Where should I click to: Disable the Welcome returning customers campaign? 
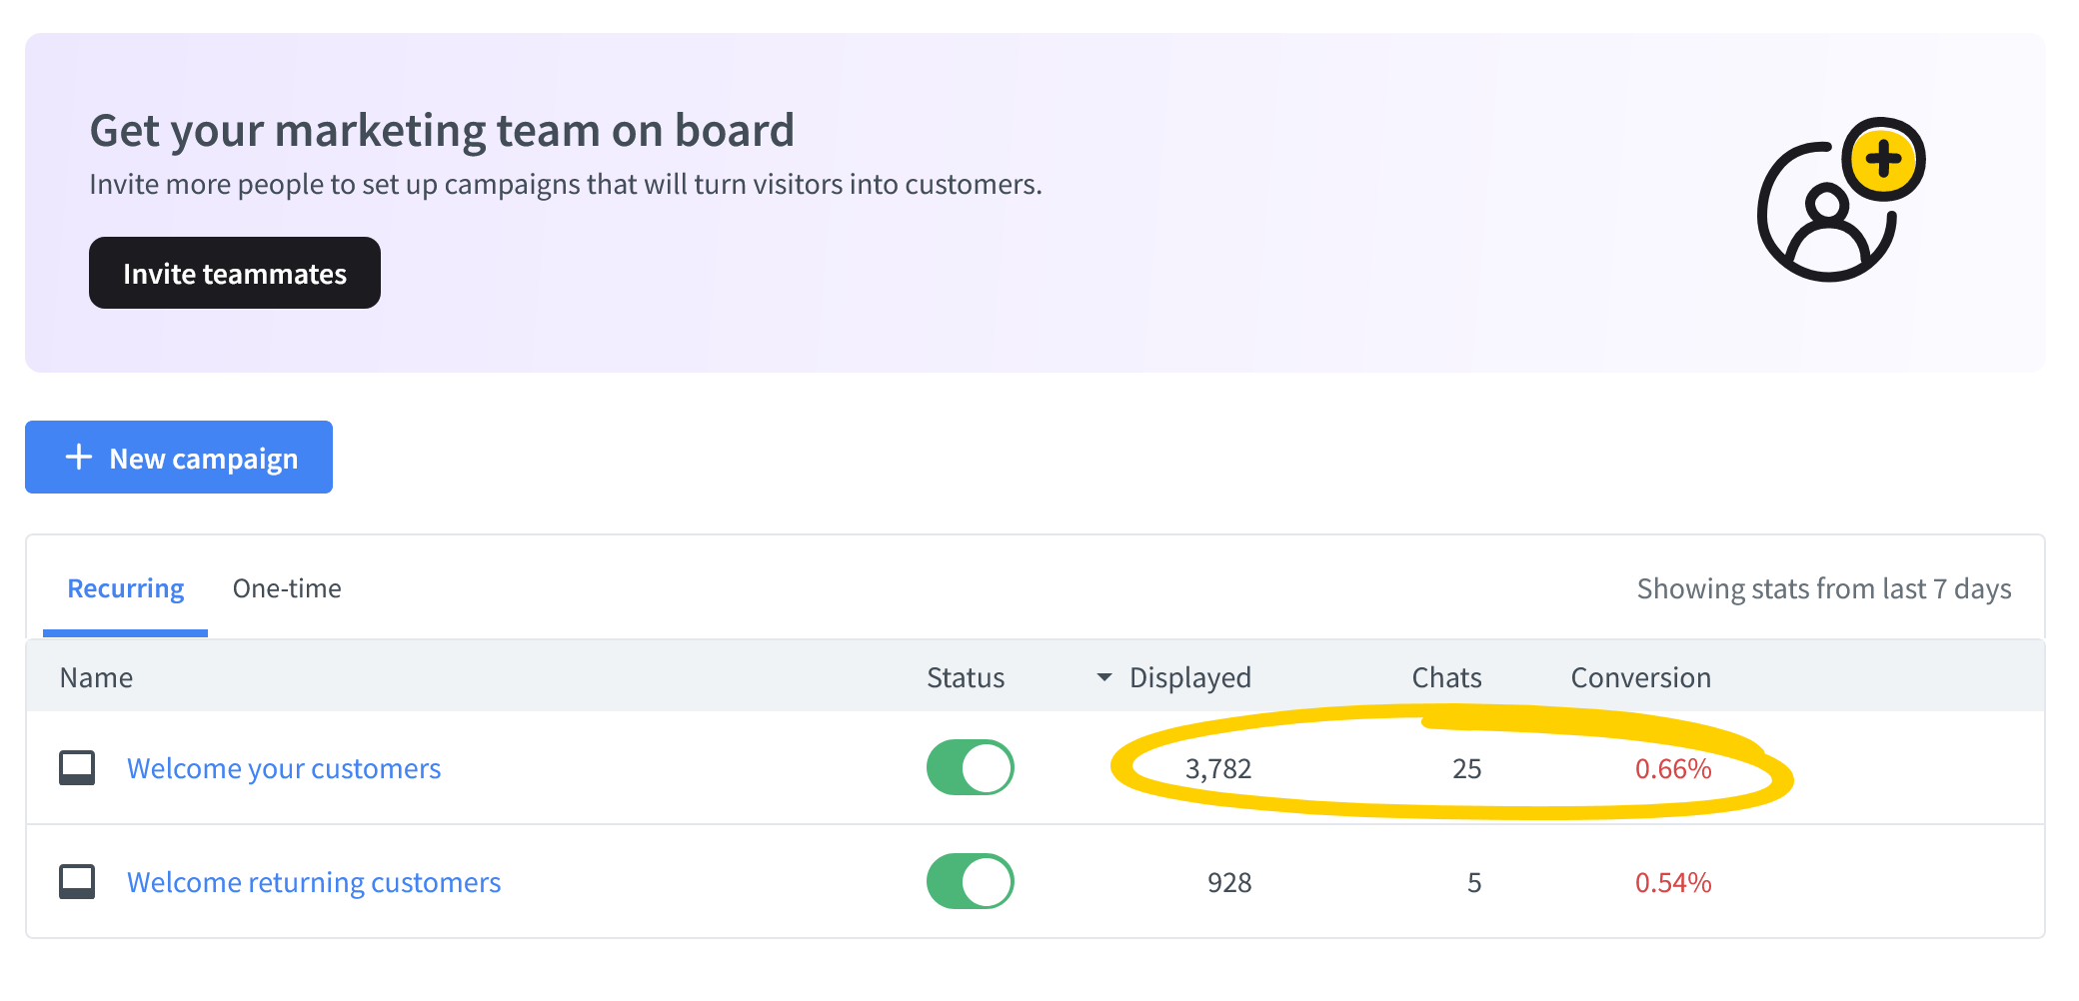tap(970, 882)
